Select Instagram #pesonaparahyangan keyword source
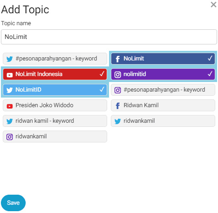Screen dimensions: 218x213 click(163, 90)
